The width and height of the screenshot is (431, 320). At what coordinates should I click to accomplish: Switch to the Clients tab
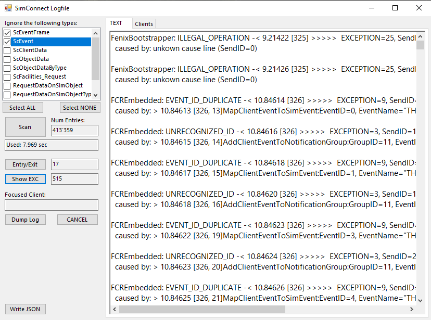point(144,23)
